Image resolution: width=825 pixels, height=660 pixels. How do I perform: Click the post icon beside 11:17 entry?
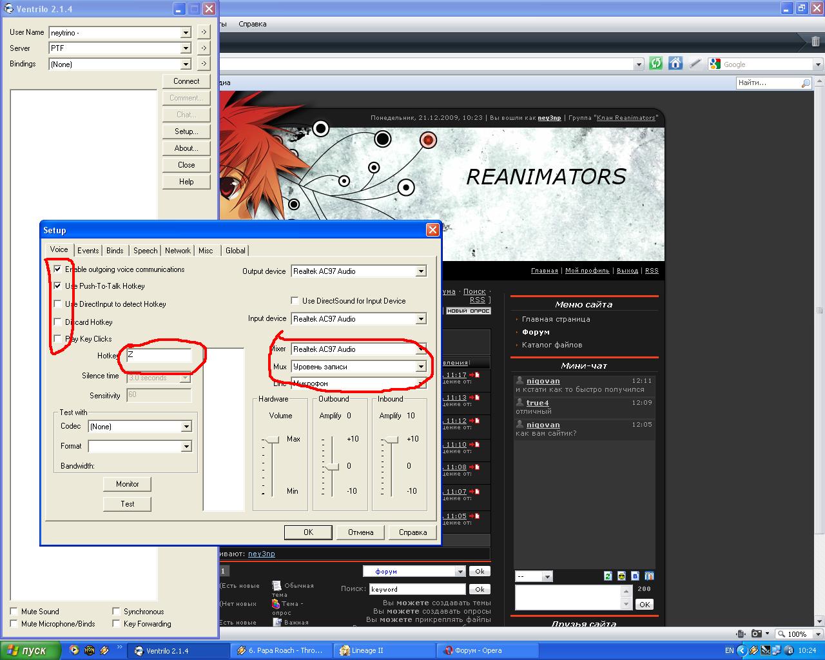[x=474, y=374]
